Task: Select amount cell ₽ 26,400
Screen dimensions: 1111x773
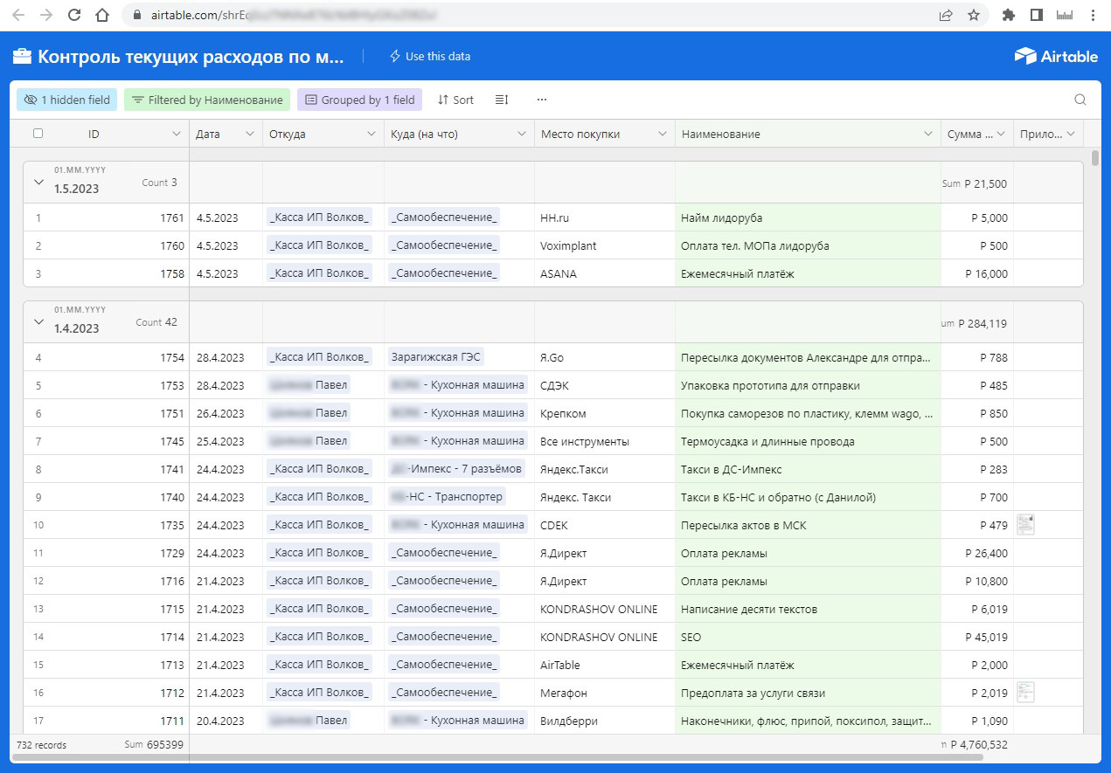Action: click(977, 553)
